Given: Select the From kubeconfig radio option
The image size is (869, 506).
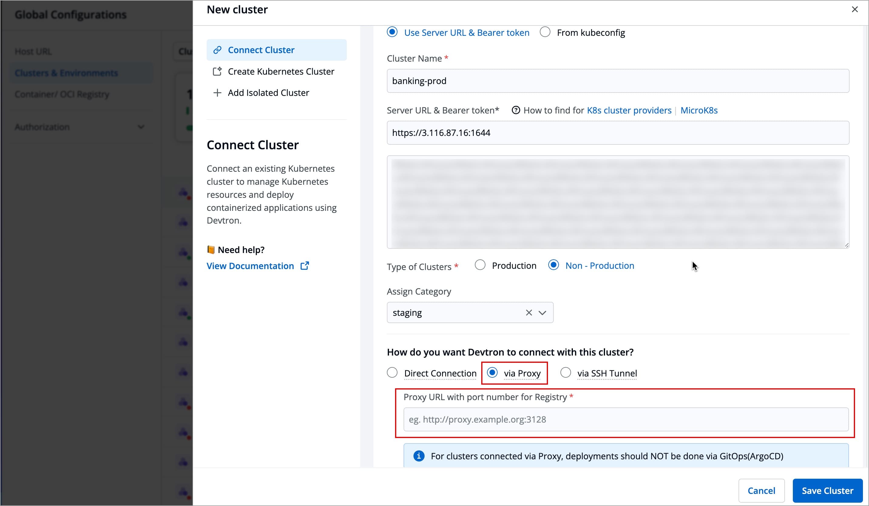Looking at the screenshot, I should click(545, 32).
